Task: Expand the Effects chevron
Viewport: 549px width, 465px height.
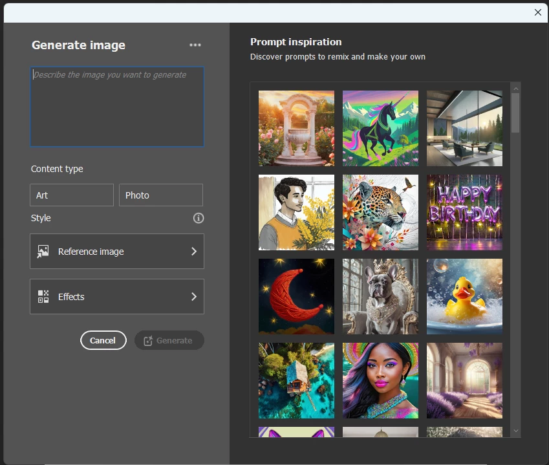Action: click(x=194, y=297)
